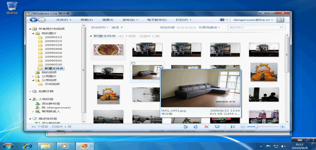
Task: Click the red delete X icon
Action: (x=206, y=127)
